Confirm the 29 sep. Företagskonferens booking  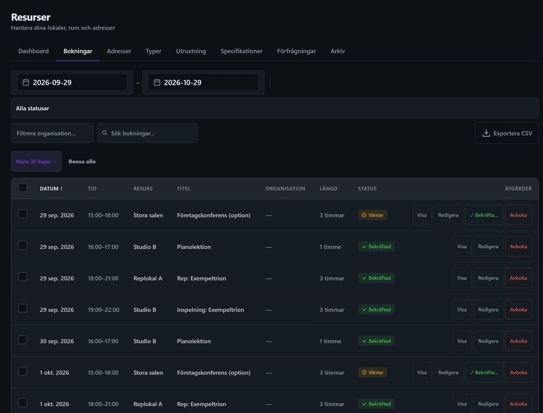pyautogui.click(x=484, y=215)
